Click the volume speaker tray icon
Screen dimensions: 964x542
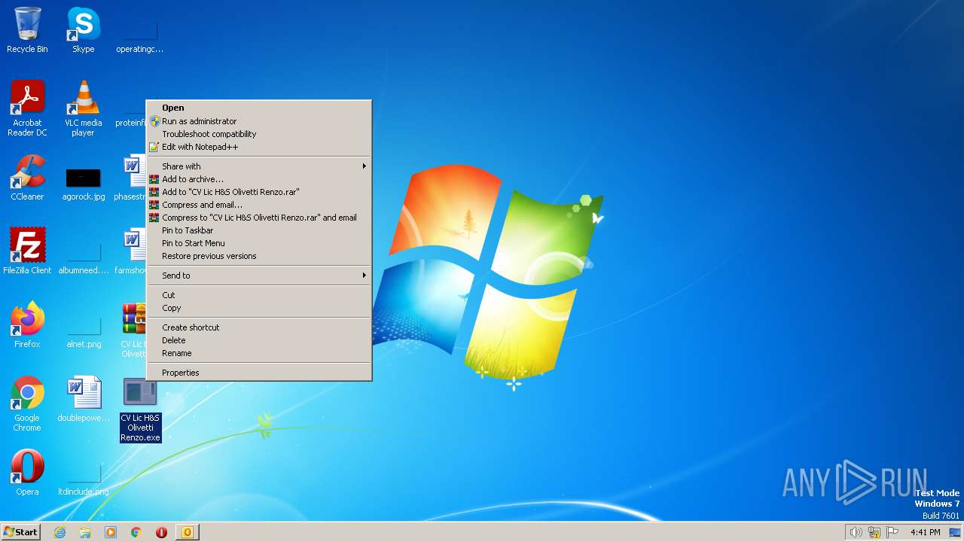pyautogui.click(x=856, y=532)
